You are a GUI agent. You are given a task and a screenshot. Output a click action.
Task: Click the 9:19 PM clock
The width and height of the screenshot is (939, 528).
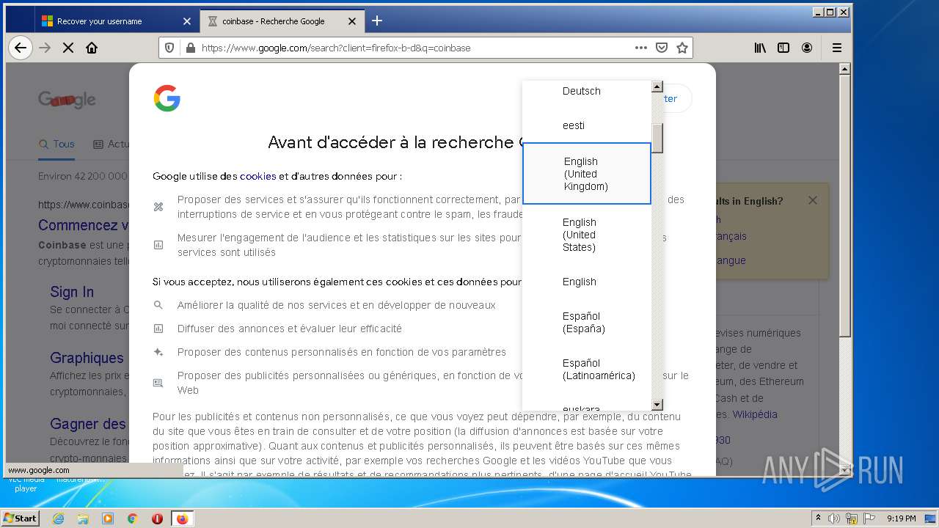click(x=901, y=518)
